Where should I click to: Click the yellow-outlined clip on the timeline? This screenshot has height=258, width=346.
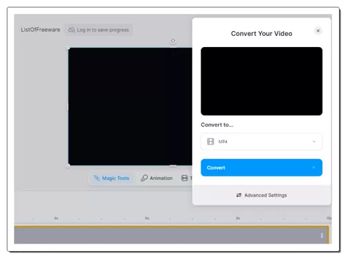pyautogui.click(x=171, y=235)
